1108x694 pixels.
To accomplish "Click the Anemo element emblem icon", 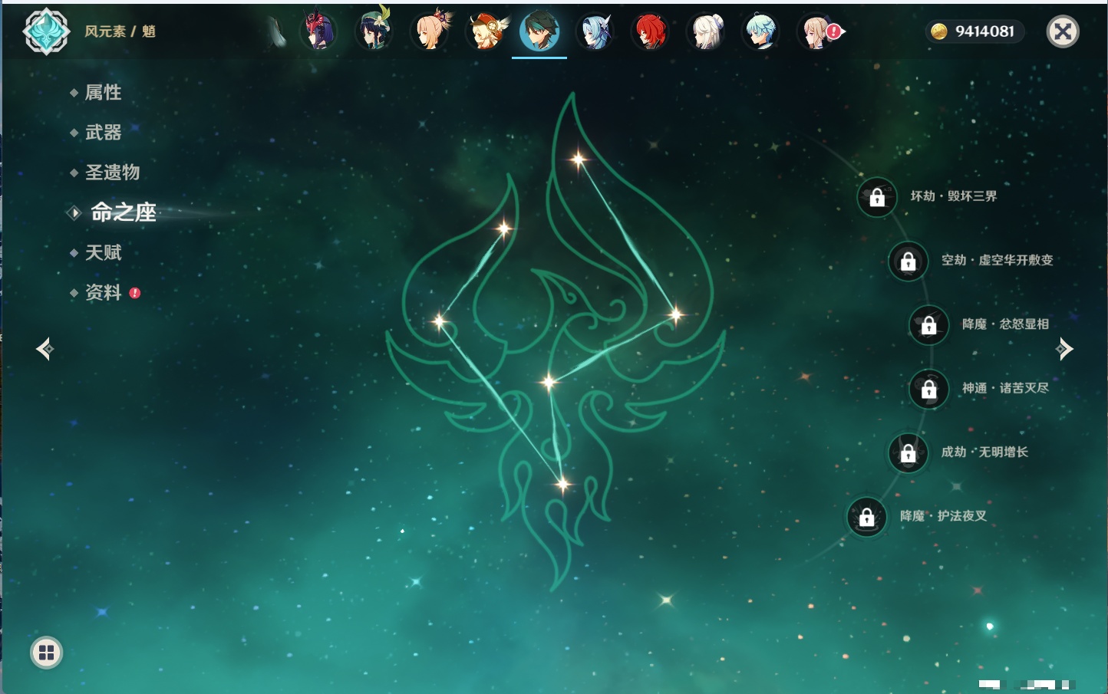I will [x=46, y=31].
